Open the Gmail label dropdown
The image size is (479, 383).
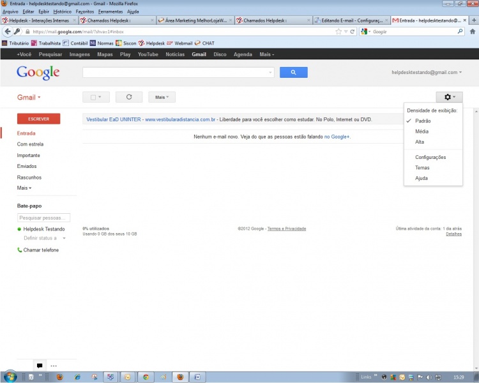29,97
